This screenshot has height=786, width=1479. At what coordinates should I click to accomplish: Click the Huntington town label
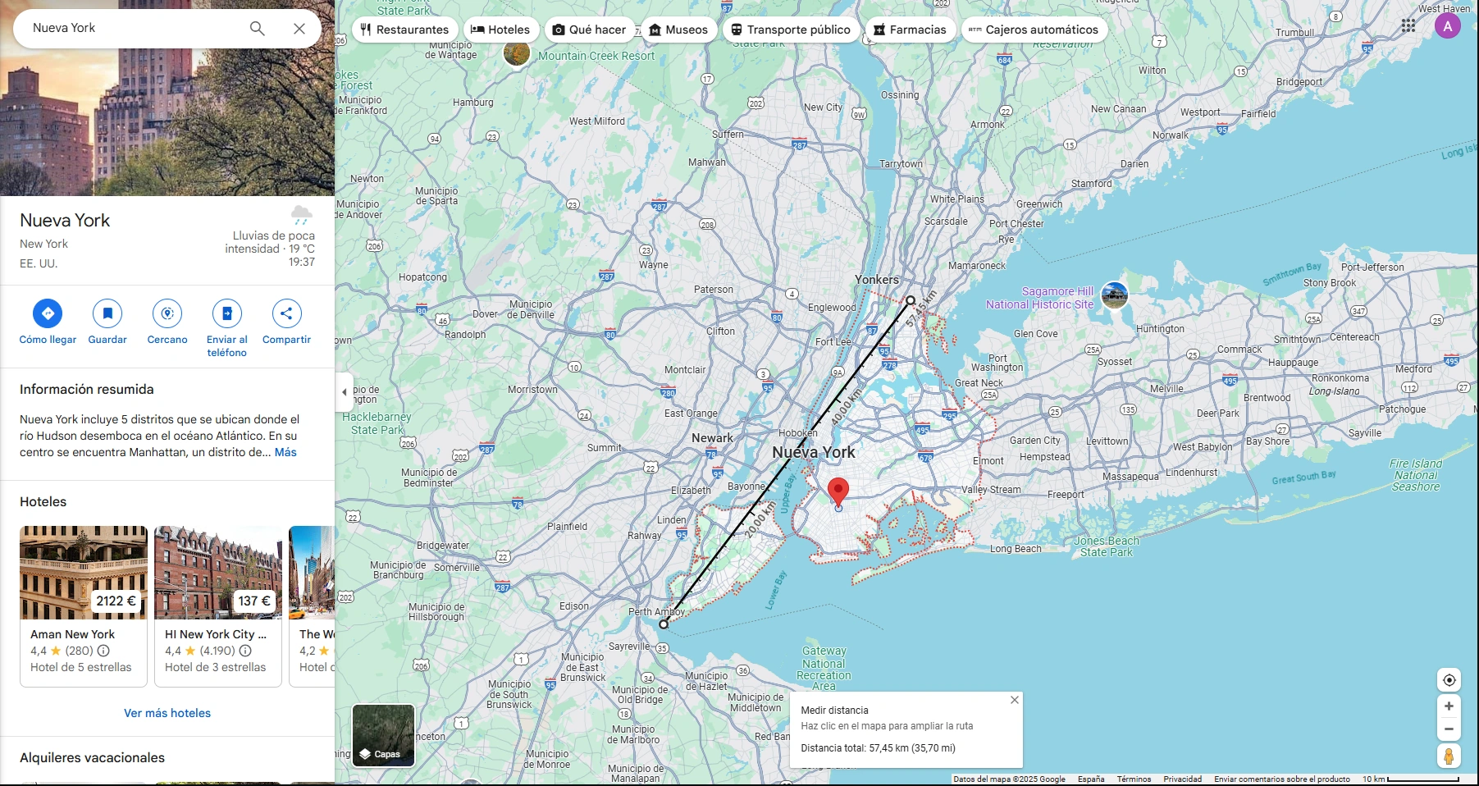(1160, 329)
